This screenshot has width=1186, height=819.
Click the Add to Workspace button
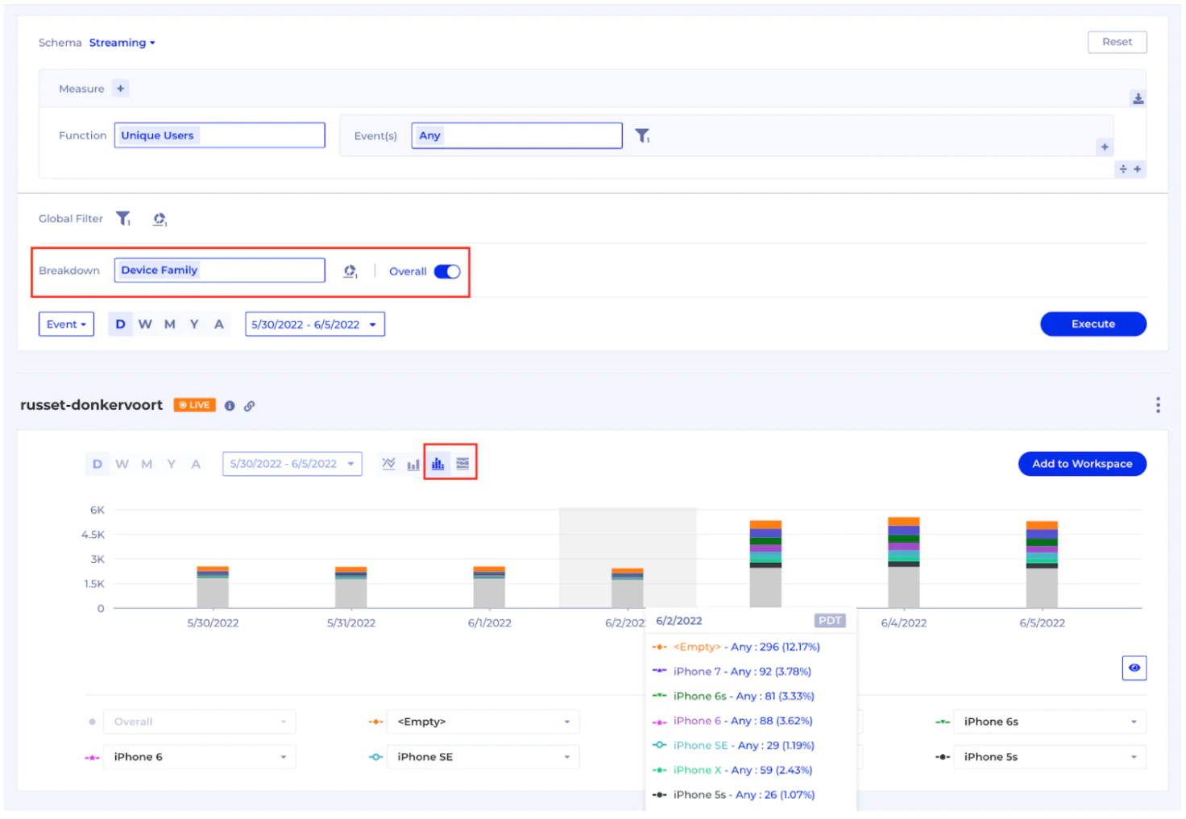(1081, 463)
